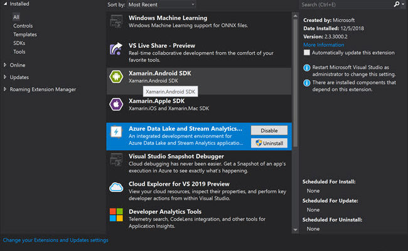The width and height of the screenshot is (408, 251).
Task: Select the Xamarin.Android SDK title
Action: coord(160,73)
